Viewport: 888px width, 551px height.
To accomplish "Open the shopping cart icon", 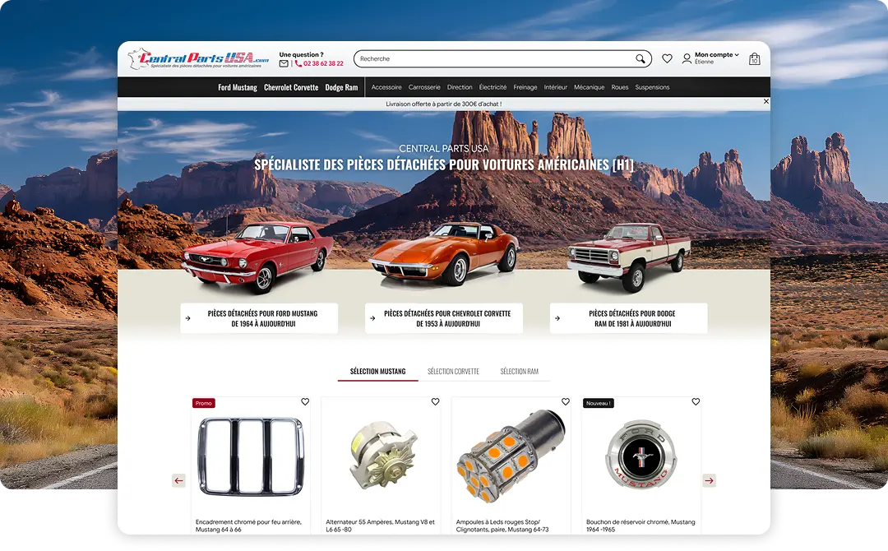I will [754, 59].
